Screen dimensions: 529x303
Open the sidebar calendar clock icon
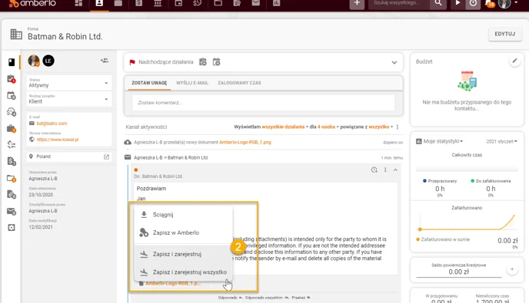click(x=12, y=96)
